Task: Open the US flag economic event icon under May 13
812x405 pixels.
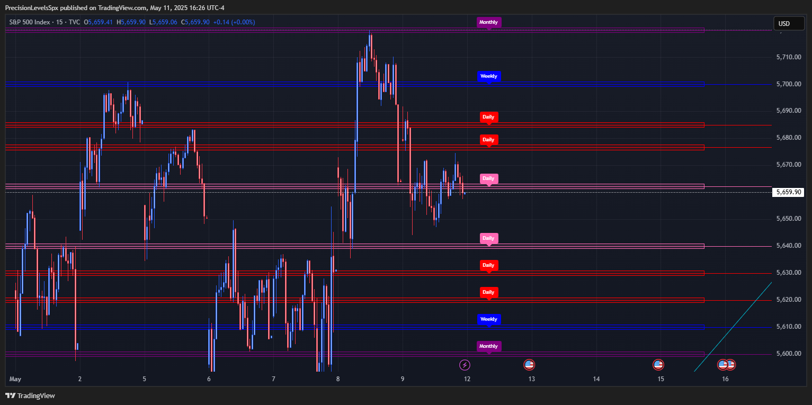Action: coord(529,364)
